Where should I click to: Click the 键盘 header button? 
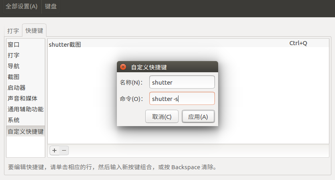click(51, 6)
